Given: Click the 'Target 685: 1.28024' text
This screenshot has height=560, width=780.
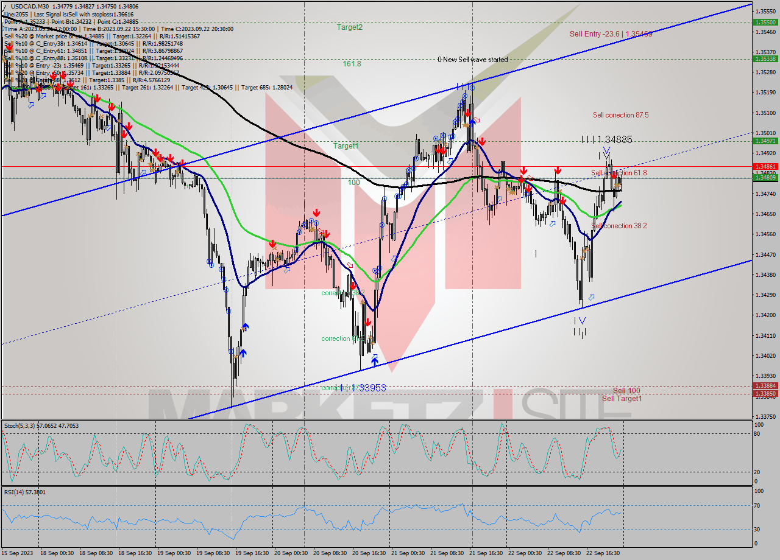Looking at the screenshot, I should coord(268,87).
